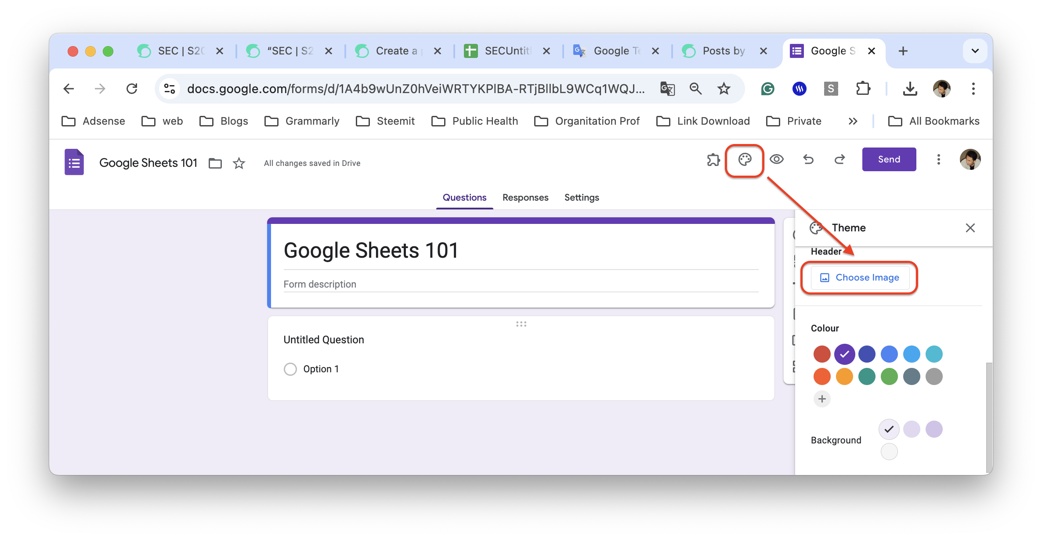This screenshot has width=1042, height=540.
Task: Click the Move to folder icon
Action: coord(215,163)
